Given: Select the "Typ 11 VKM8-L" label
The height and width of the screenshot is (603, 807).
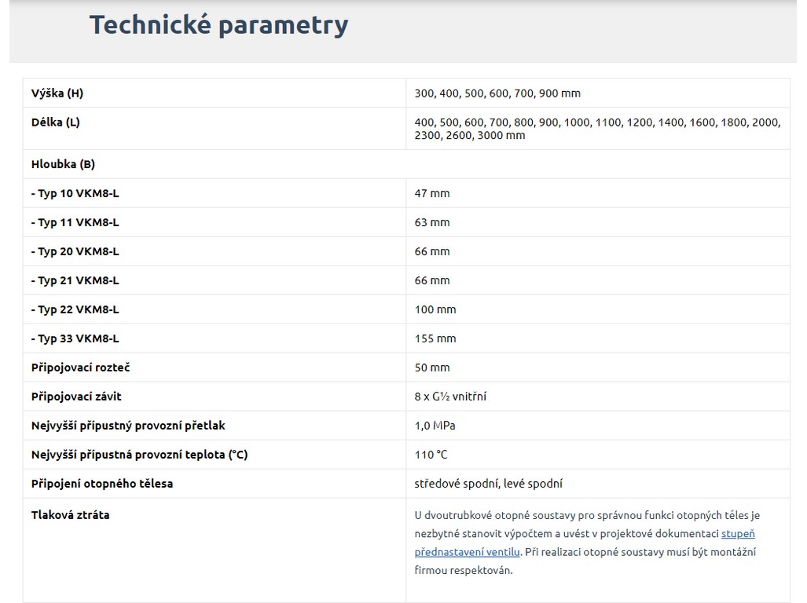Looking at the screenshot, I should point(75,222).
